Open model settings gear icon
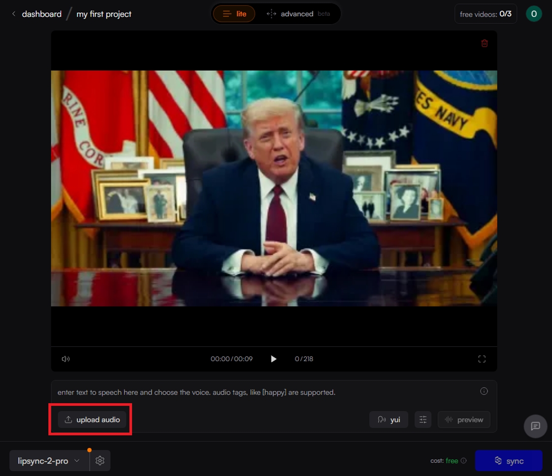 tap(100, 461)
